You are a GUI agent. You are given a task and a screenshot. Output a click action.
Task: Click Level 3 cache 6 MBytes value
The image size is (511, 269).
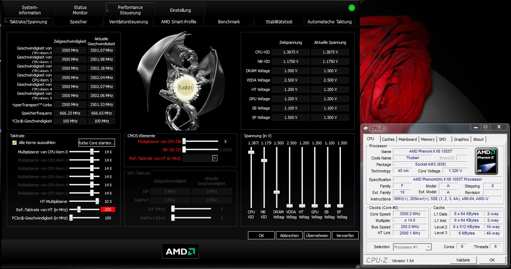tap(466, 233)
